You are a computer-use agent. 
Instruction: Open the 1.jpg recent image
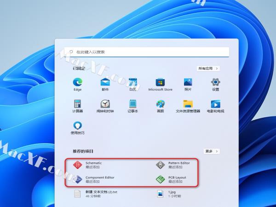click(169, 194)
